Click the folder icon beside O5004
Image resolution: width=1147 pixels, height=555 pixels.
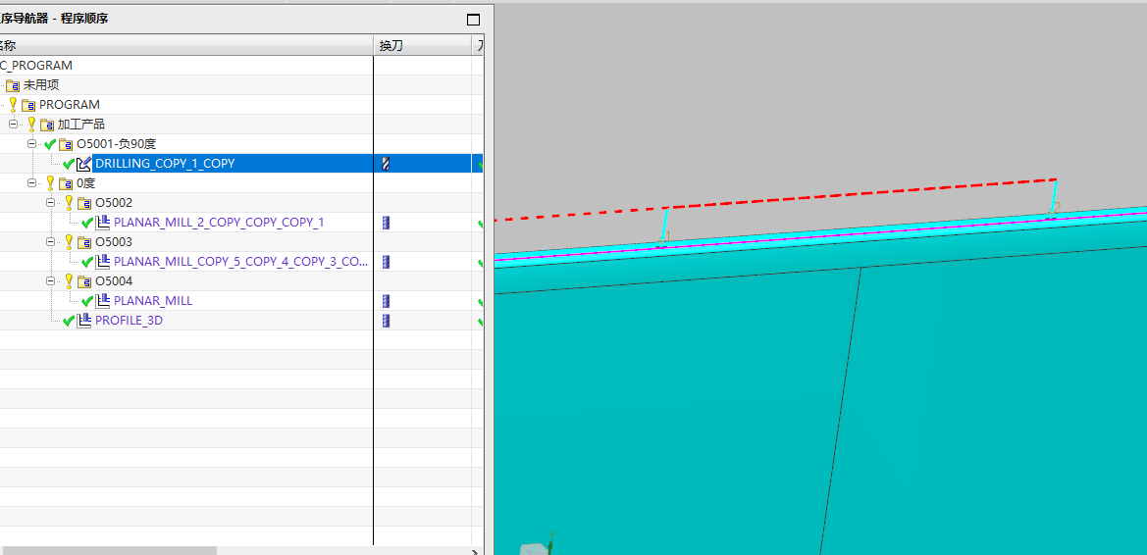(84, 280)
